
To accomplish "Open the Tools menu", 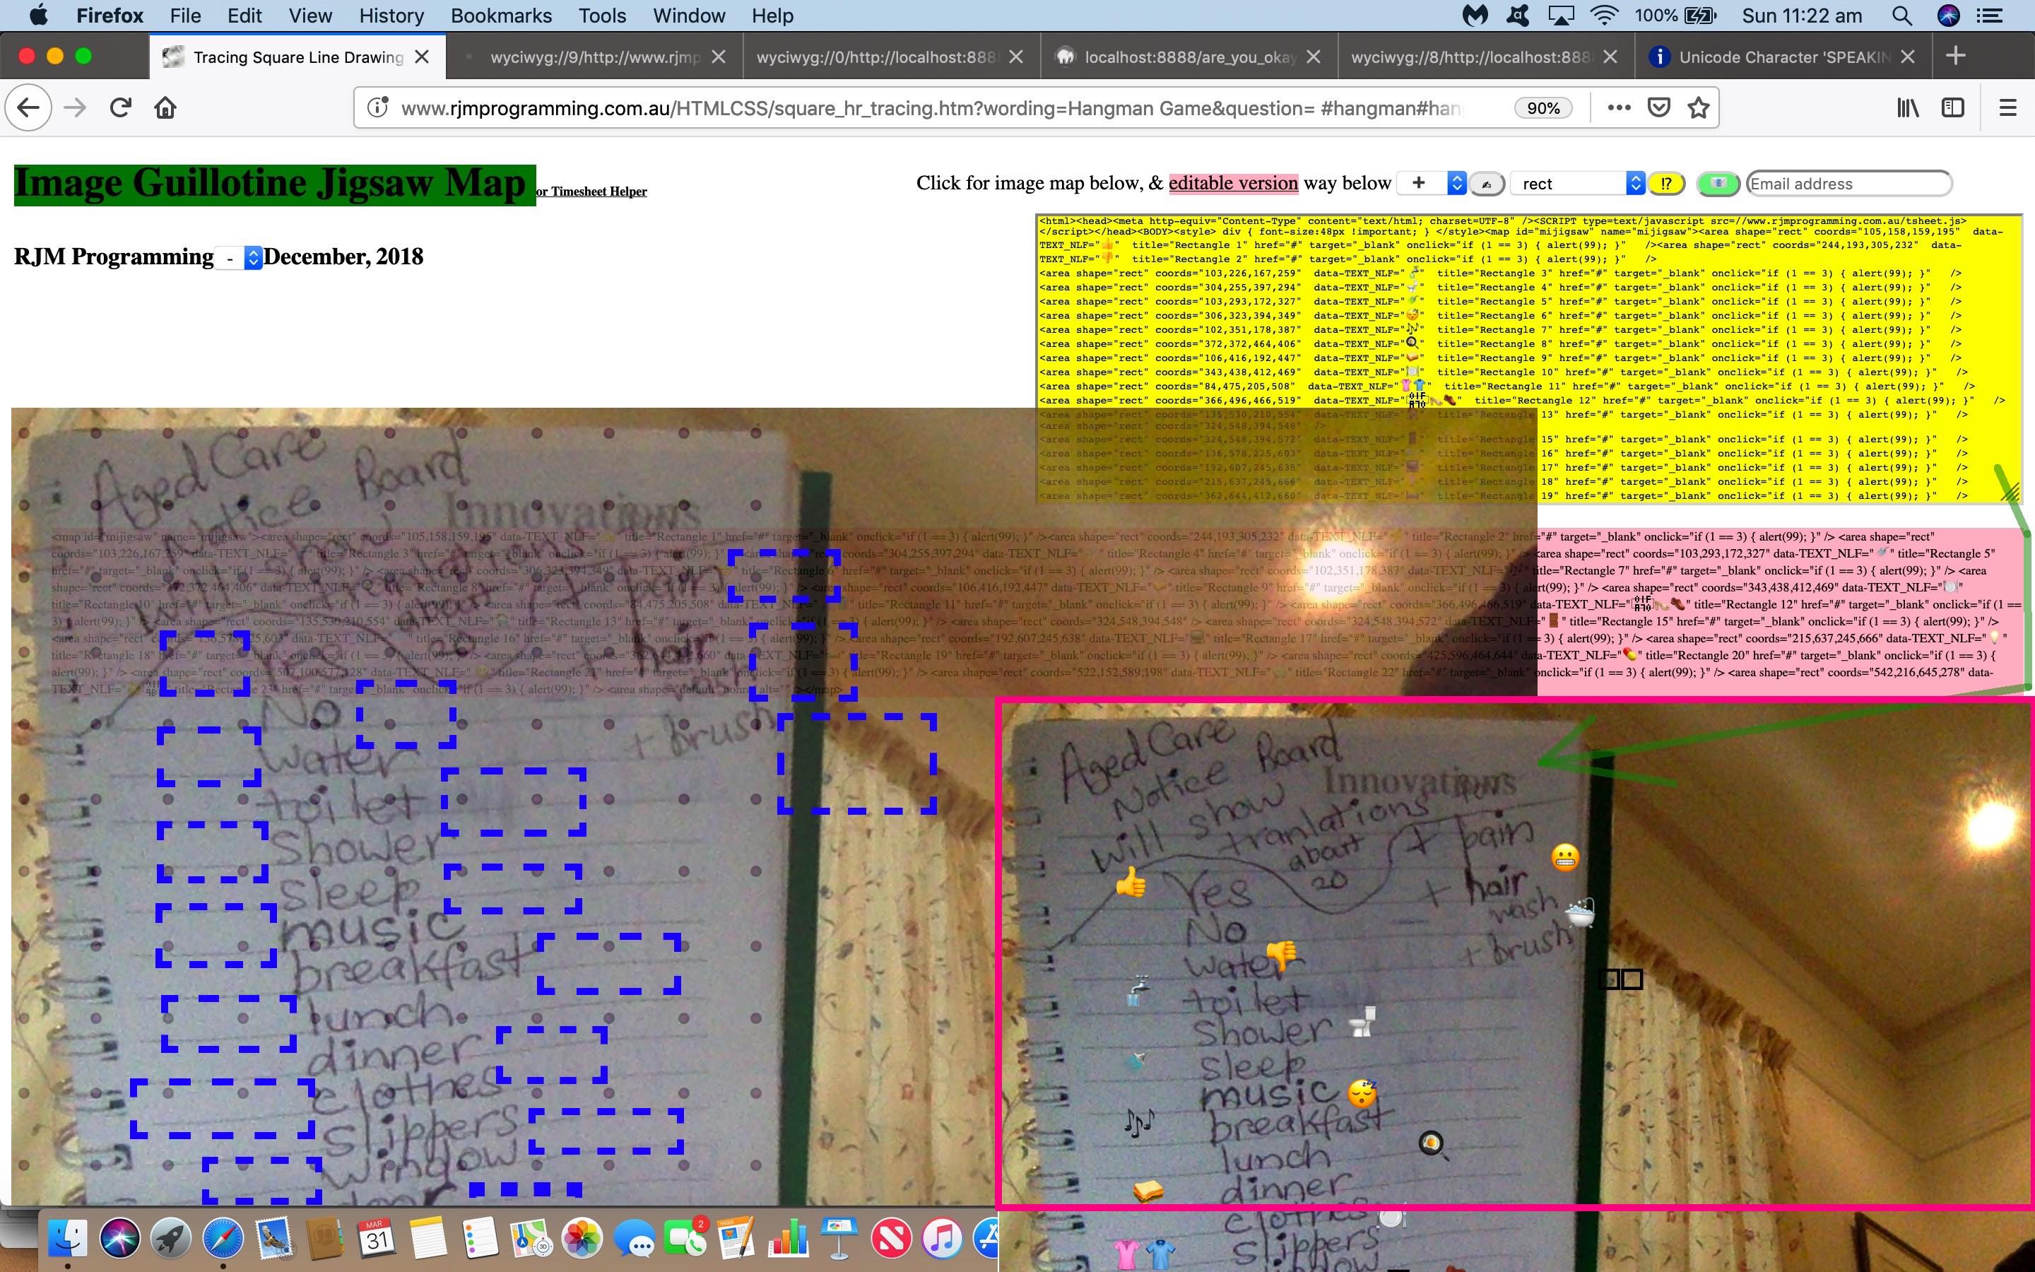I will click(x=602, y=15).
